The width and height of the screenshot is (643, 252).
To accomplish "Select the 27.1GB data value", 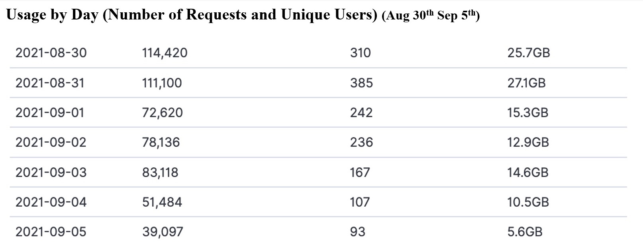I will click(x=526, y=83).
